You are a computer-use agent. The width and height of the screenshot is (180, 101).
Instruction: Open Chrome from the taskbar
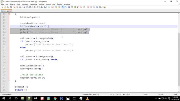tap(55, 98)
